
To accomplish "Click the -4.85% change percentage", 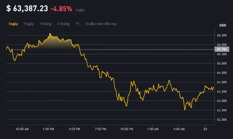I will click(61, 9).
